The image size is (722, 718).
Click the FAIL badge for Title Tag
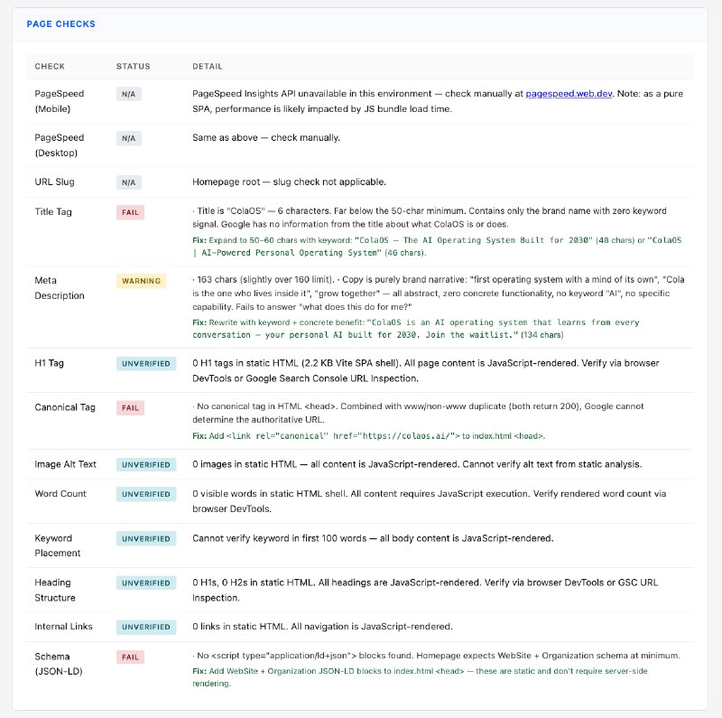point(129,212)
